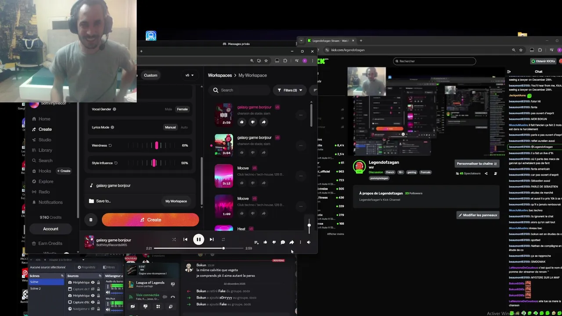Click Obtenir KICKs button on Kick
This screenshot has height=316, width=562.
tap(543, 61)
